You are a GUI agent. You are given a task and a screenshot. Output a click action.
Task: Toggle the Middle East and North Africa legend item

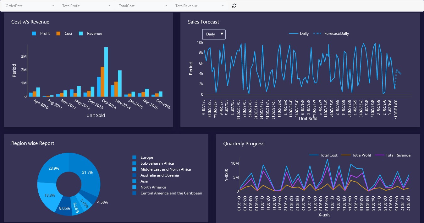[162, 169]
